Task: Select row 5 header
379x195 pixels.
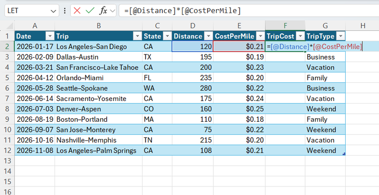Action: [x=7, y=78]
